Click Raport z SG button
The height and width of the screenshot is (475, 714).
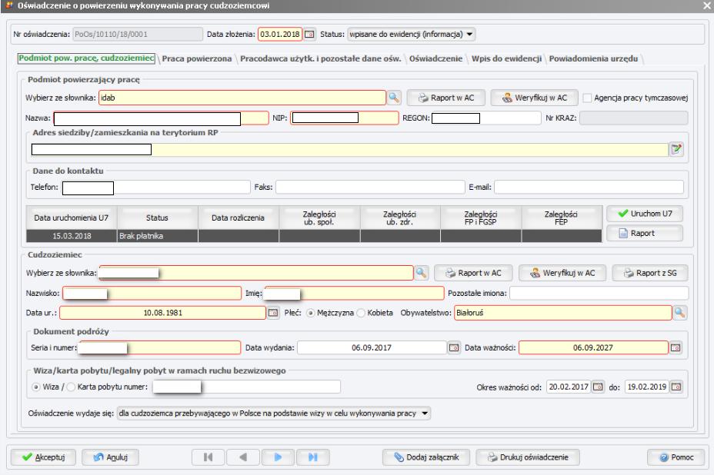[650, 273]
